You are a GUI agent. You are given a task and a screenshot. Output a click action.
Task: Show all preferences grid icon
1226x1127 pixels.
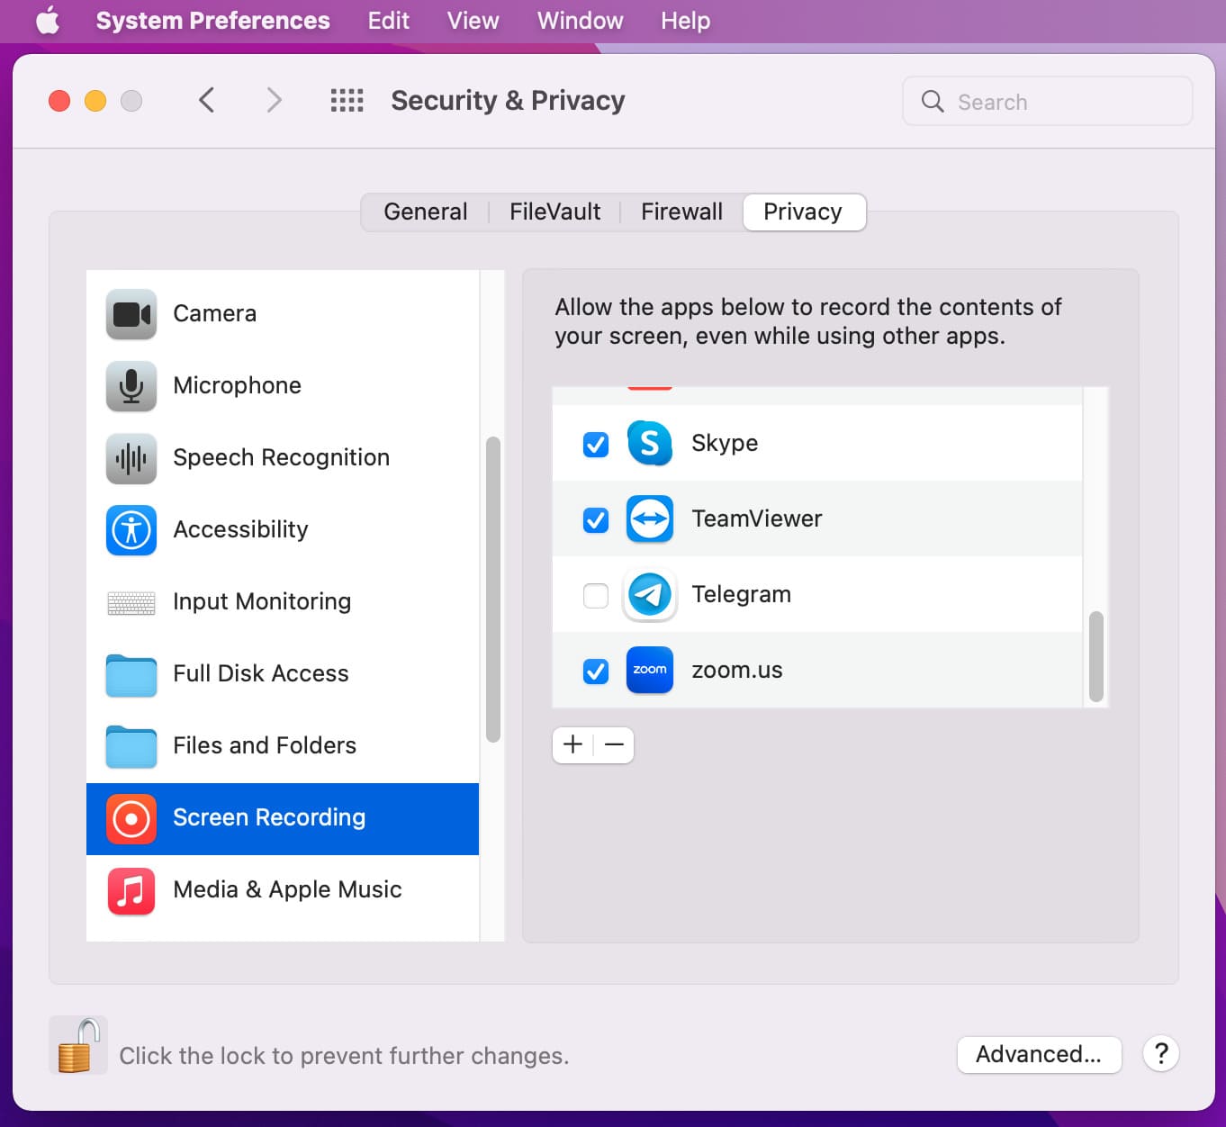coord(347,100)
